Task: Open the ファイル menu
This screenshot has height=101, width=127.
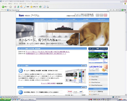Action: tap(4, 4)
